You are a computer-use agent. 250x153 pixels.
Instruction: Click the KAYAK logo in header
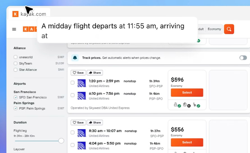[x=30, y=29]
